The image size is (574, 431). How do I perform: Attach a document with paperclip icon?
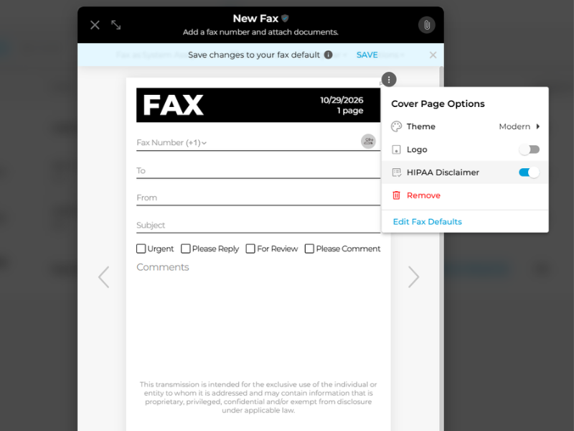tap(426, 25)
